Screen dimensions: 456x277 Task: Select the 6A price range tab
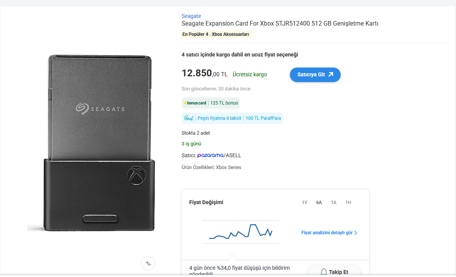pyautogui.click(x=319, y=203)
